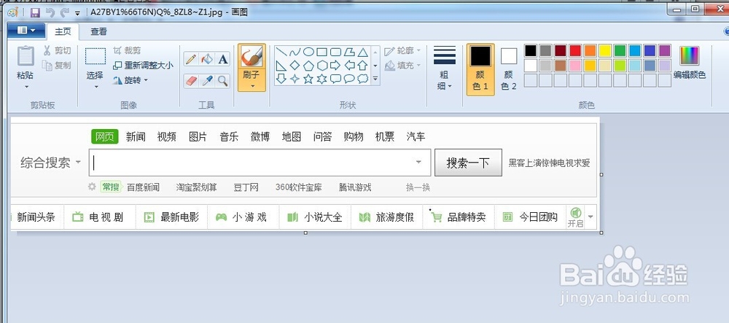Pick the lime green color swatch
The image size is (729, 323).
coord(620,66)
